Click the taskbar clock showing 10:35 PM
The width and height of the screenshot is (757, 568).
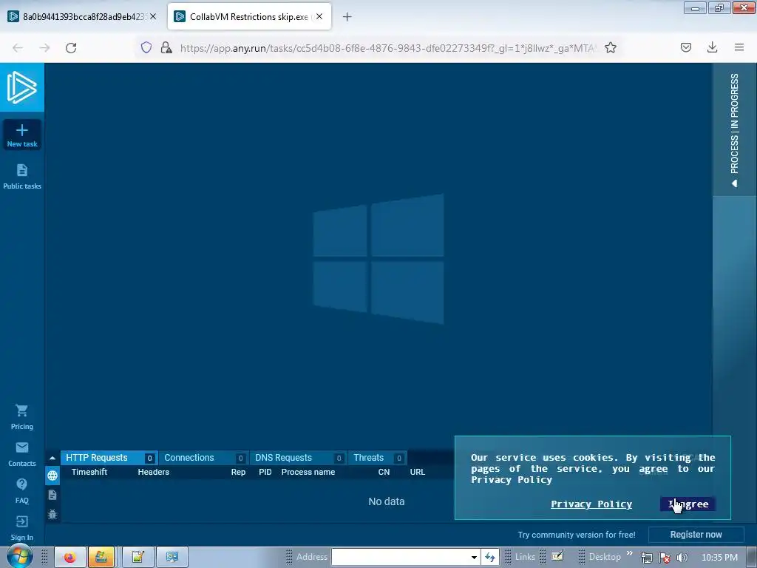coord(719,558)
